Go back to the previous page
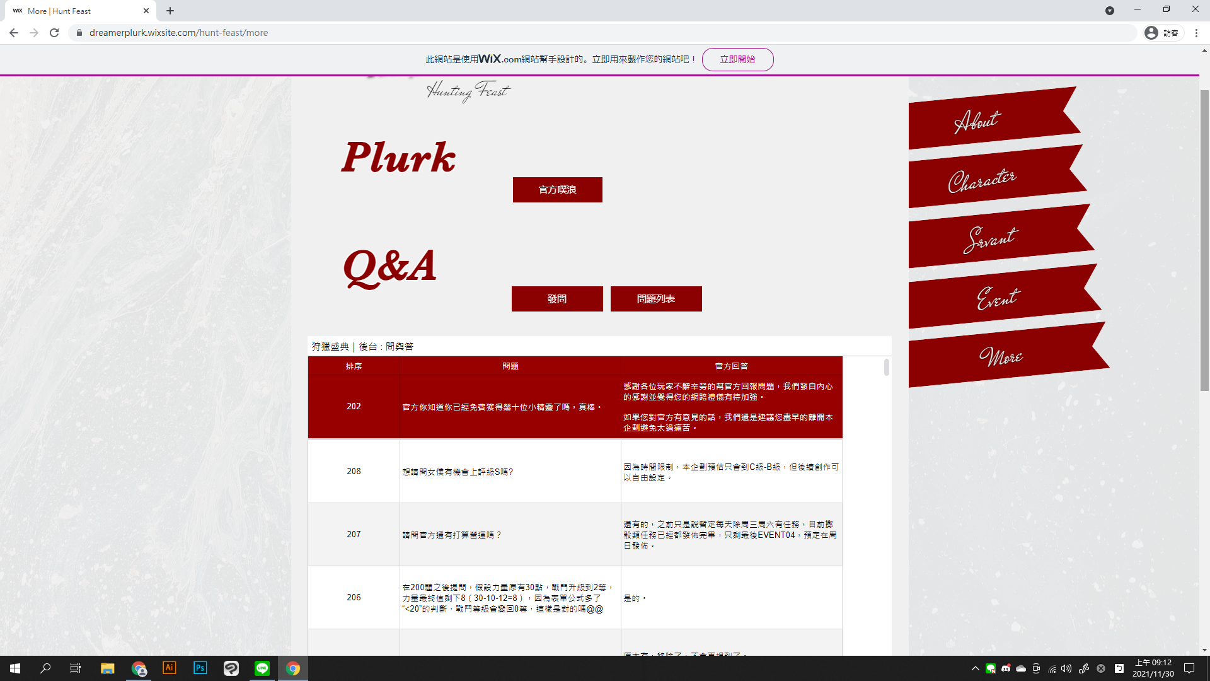1210x681 pixels. [14, 33]
